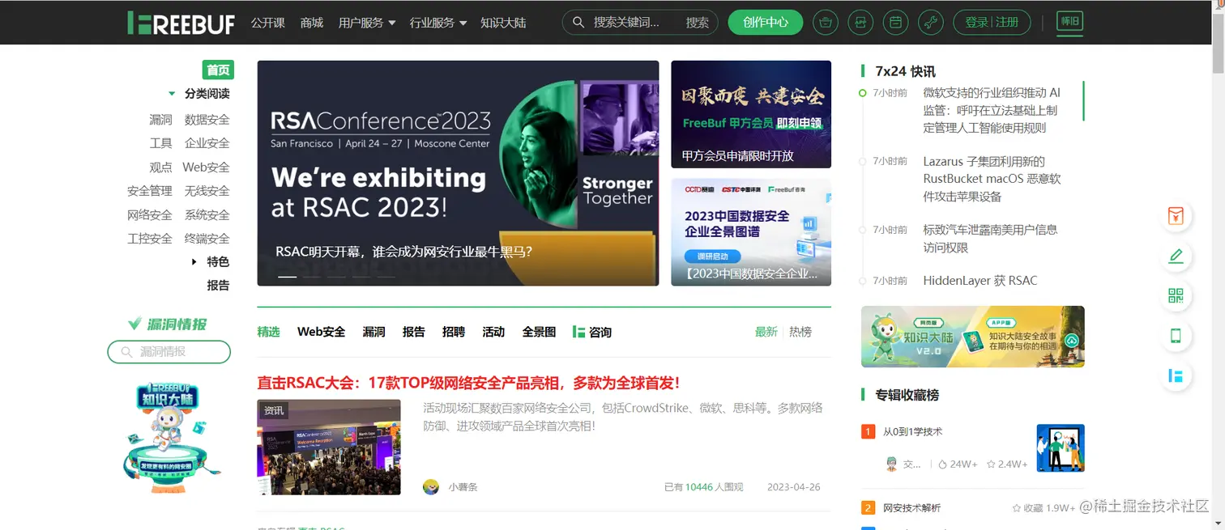Click the 小蕃条 author avatar
The width and height of the screenshot is (1225, 530).
[431, 486]
